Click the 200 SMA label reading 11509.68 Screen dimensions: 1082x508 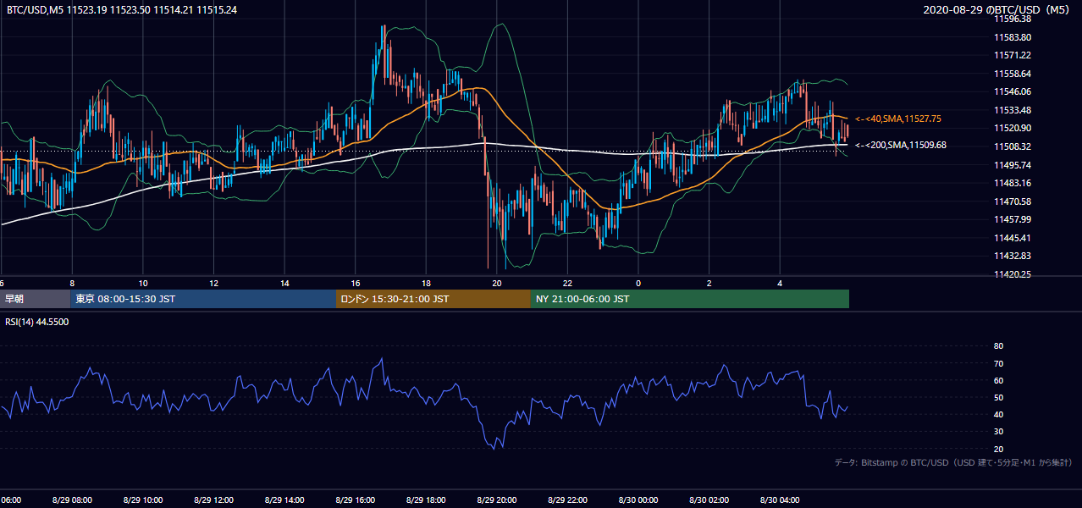(901, 145)
